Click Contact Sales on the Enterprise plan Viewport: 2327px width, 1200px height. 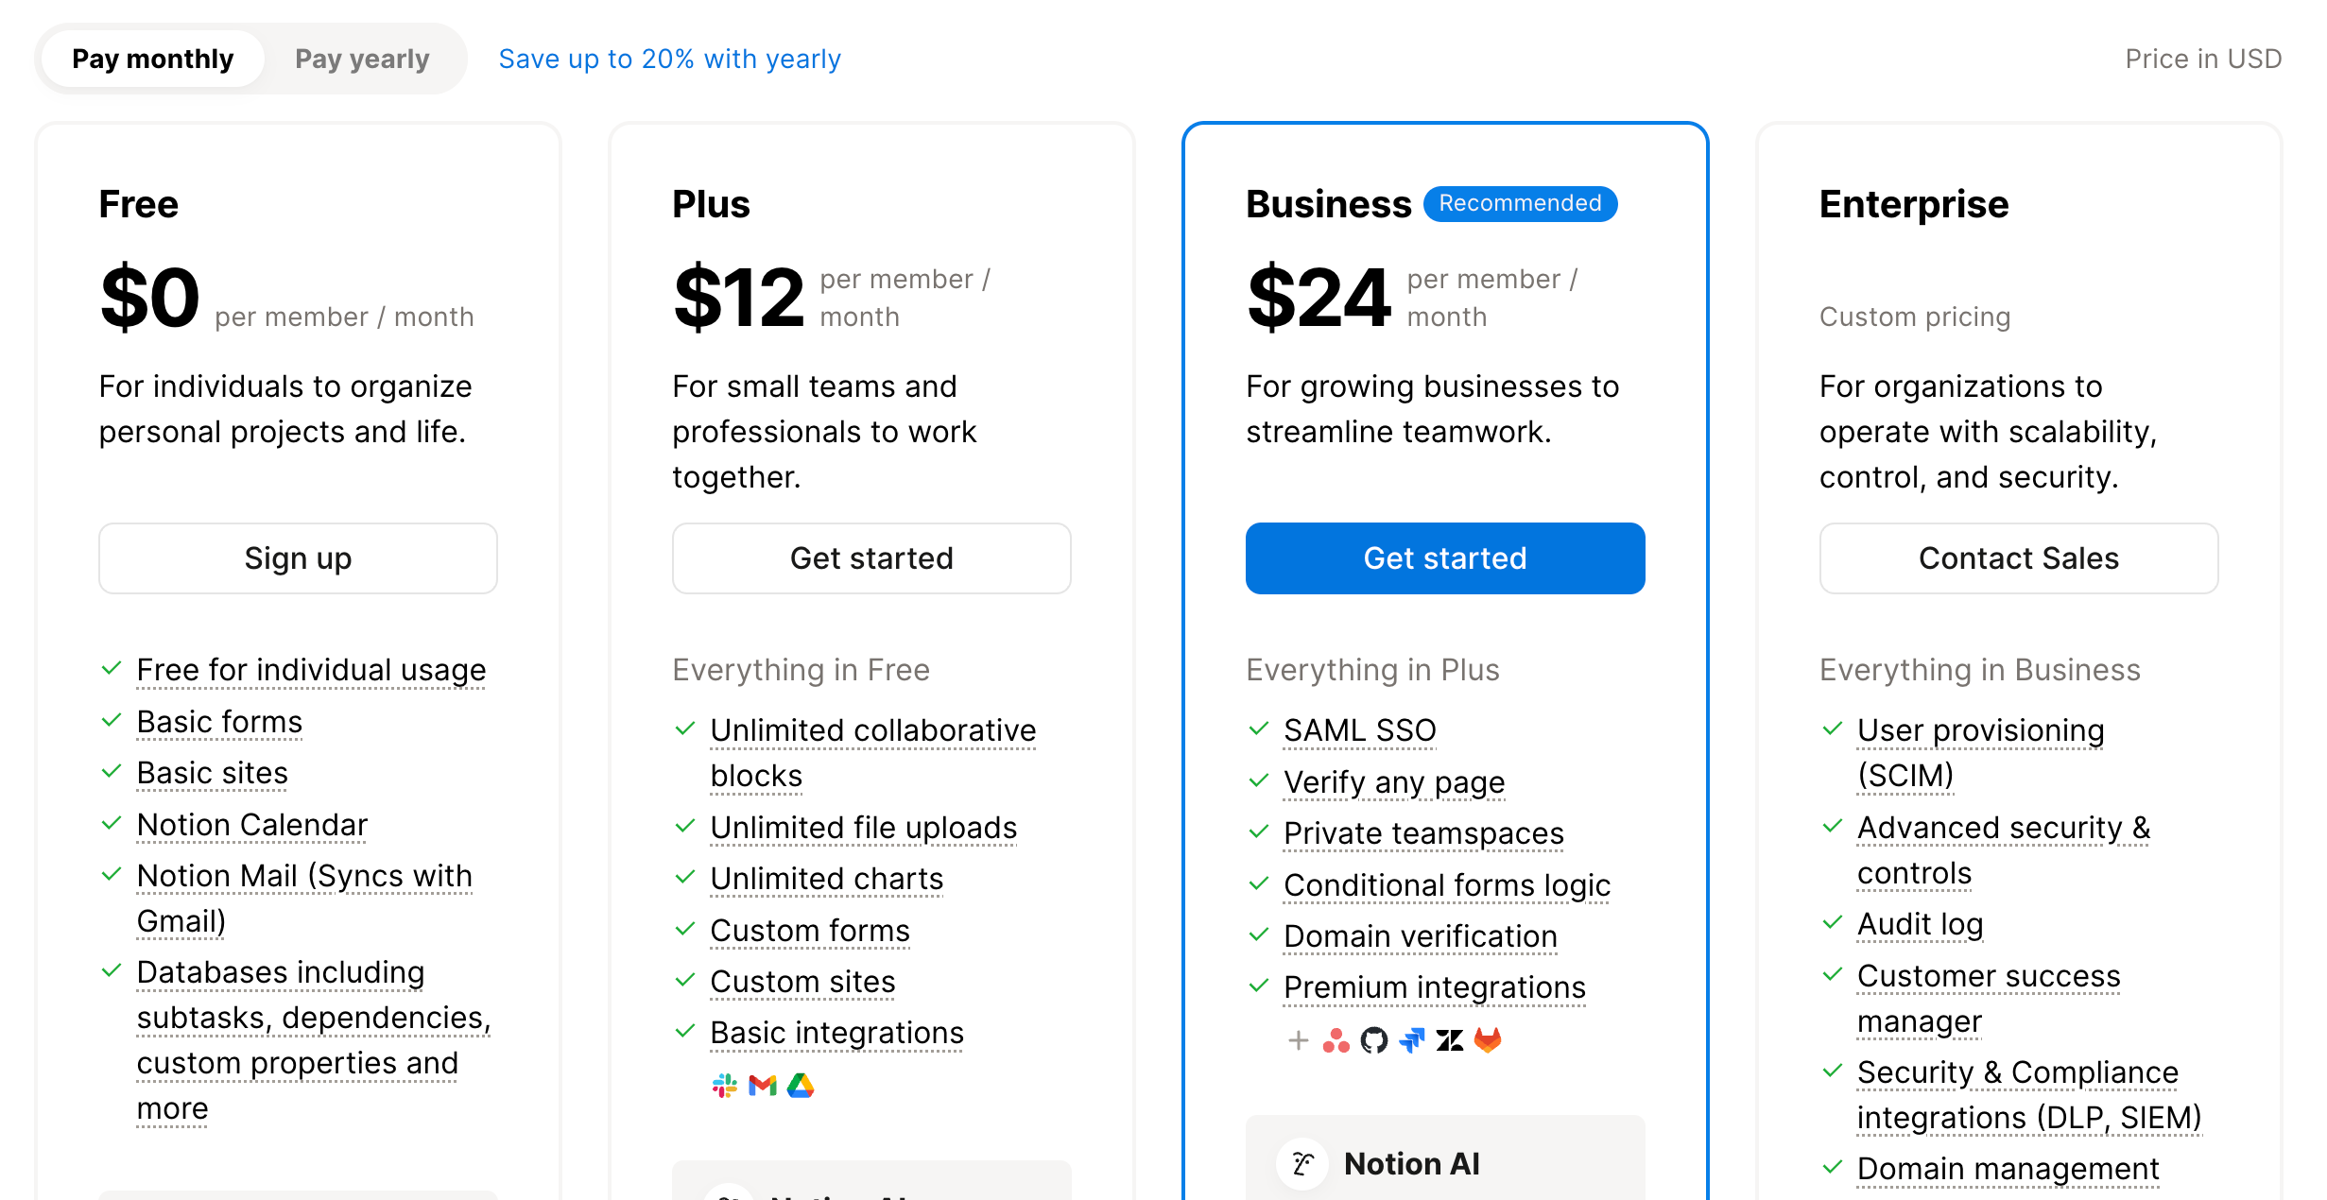(2019, 558)
